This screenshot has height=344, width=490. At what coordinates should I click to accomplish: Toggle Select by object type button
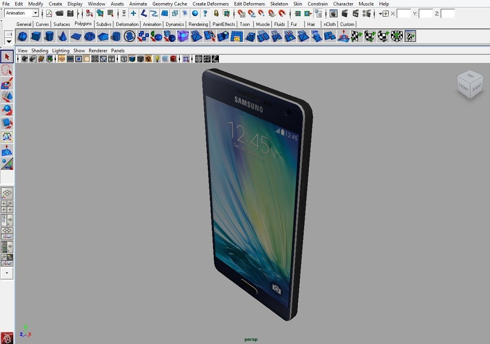point(100,13)
